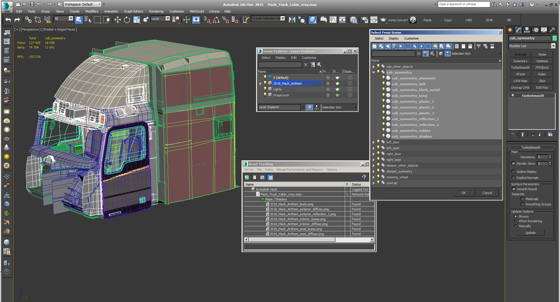Select the When Rendering radio button

point(515,221)
